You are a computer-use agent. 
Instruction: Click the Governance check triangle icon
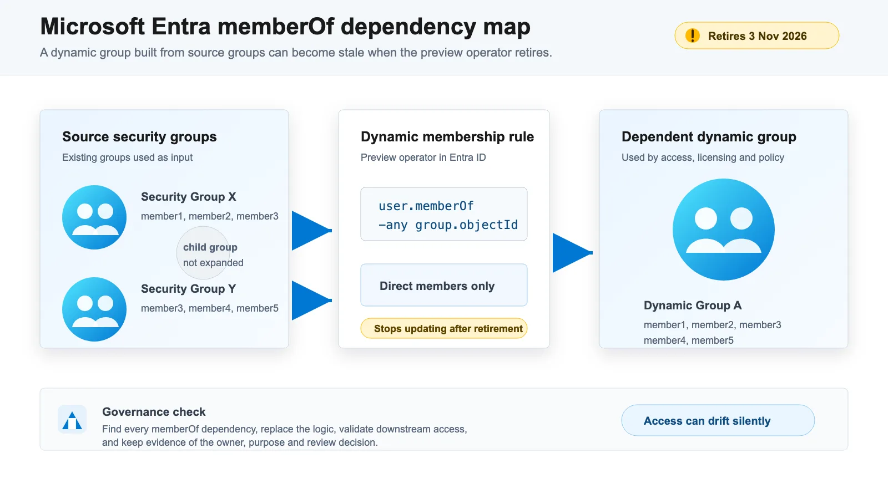(72, 419)
